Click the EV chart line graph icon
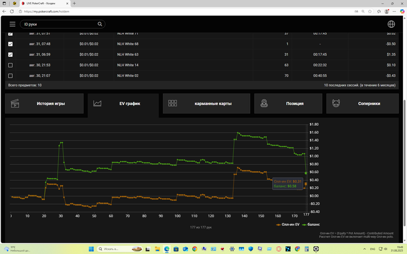Screen dimensions: 407x254 click(97, 103)
